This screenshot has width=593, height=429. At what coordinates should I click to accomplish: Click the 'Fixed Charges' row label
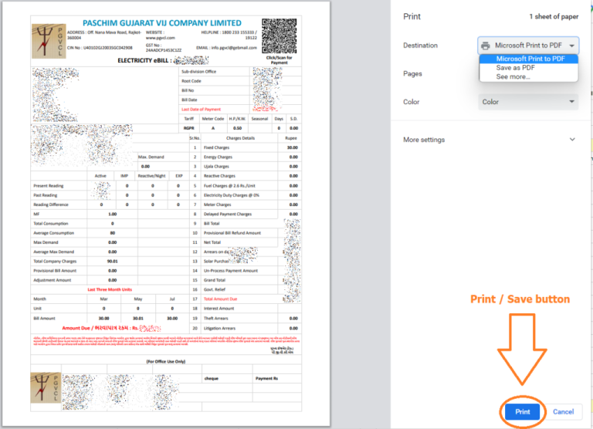click(216, 148)
